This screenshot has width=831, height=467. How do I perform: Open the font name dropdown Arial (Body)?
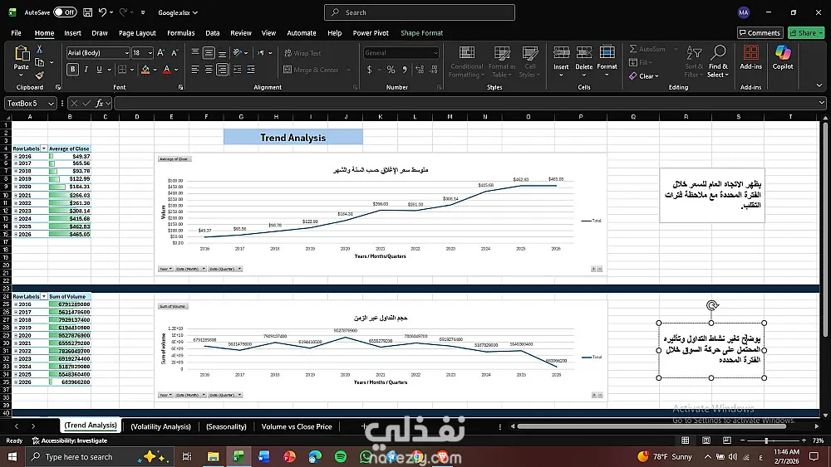(126, 53)
